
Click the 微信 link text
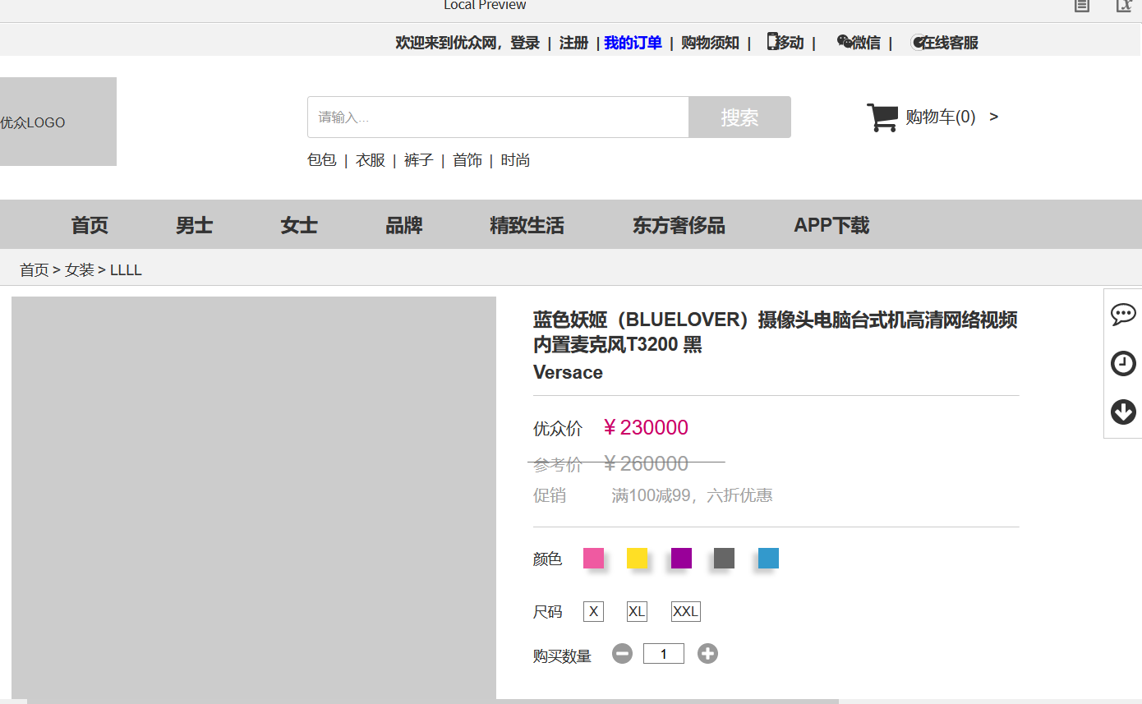point(866,43)
